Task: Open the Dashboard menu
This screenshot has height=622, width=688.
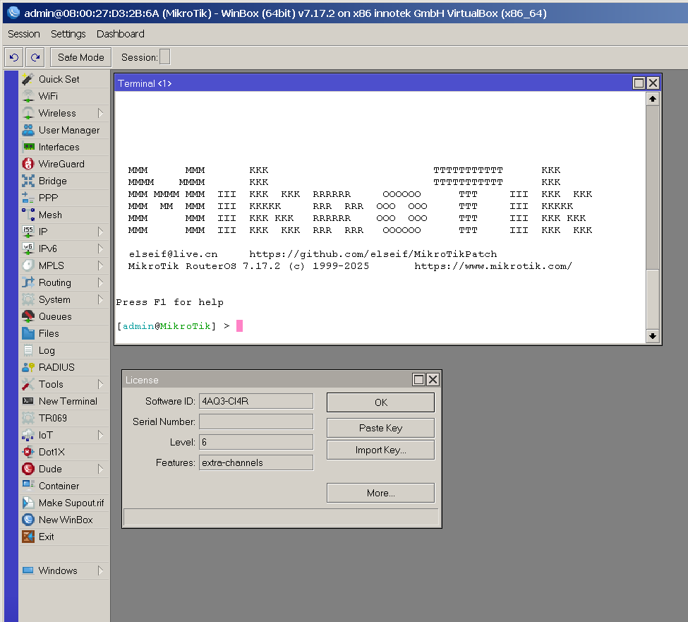Action: coord(121,34)
